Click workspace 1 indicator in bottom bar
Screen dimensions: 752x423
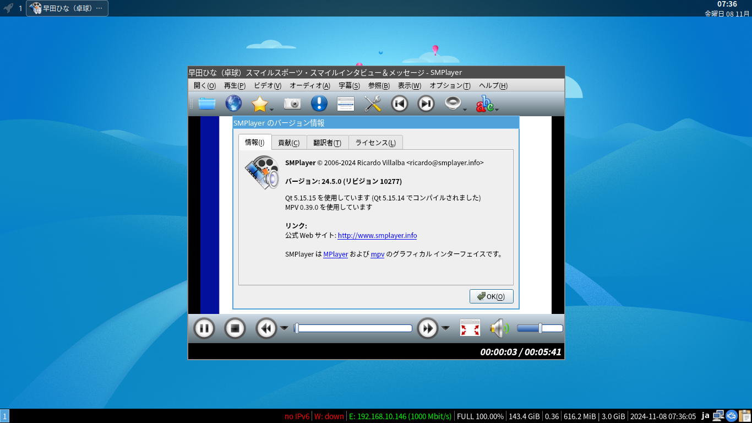click(x=5, y=416)
